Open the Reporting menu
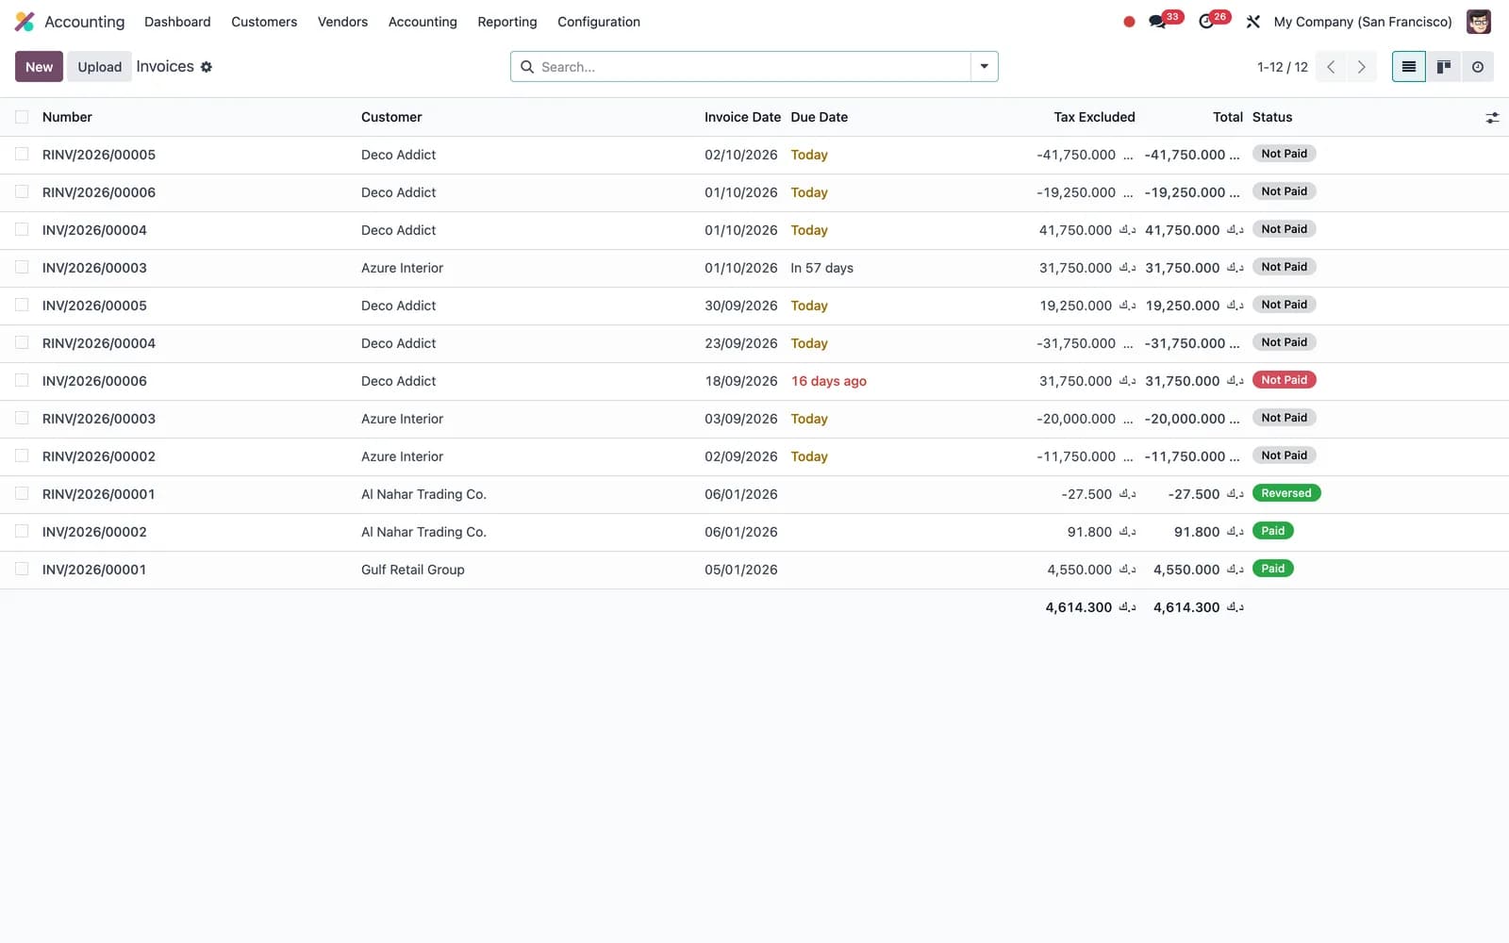1509x943 pixels. click(507, 22)
